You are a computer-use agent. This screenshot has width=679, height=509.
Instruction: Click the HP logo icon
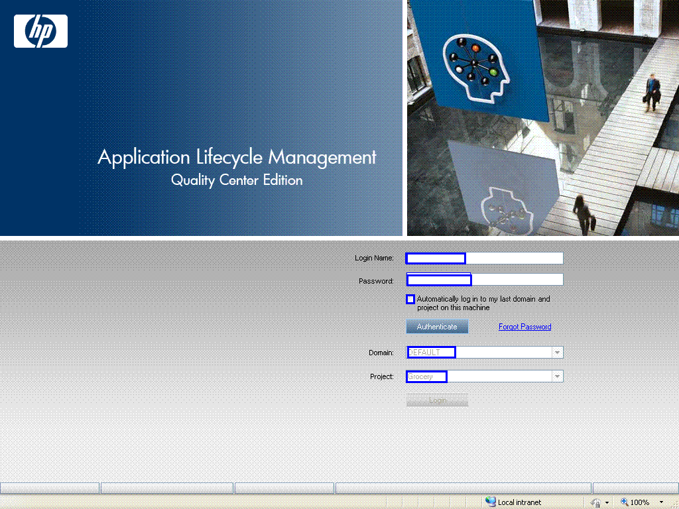pyautogui.click(x=40, y=31)
